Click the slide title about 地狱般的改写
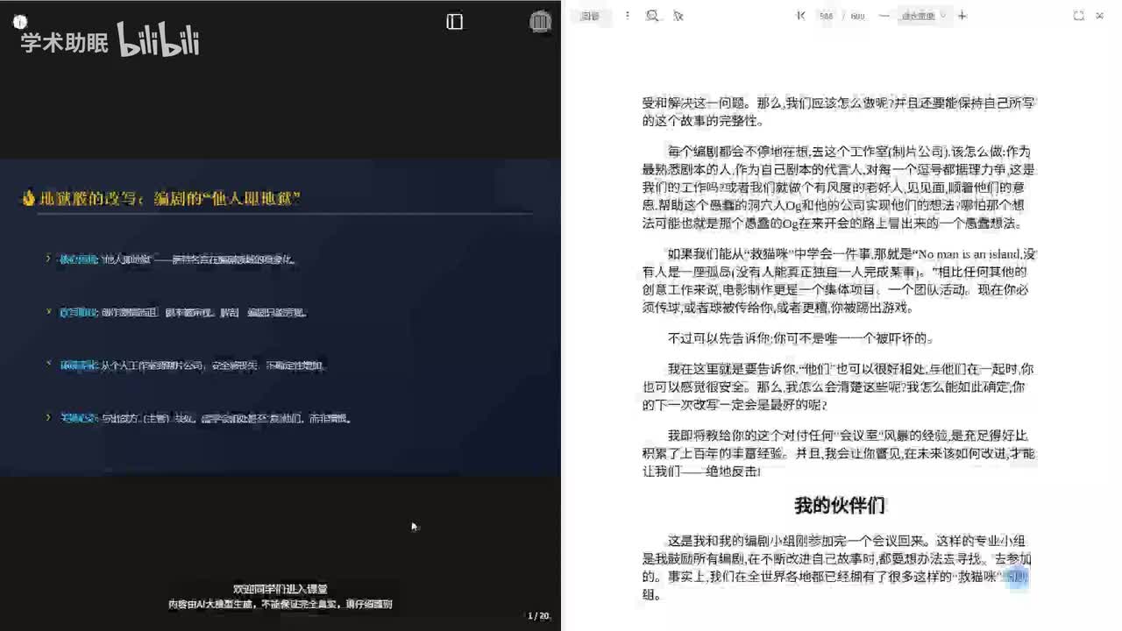This screenshot has width=1122, height=631. click(161, 198)
